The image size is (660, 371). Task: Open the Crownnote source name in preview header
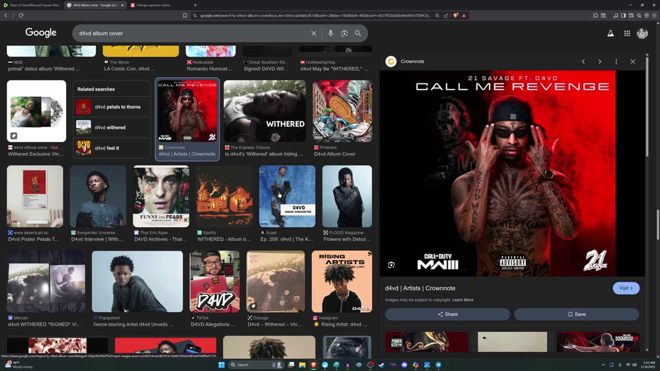(x=412, y=61)
